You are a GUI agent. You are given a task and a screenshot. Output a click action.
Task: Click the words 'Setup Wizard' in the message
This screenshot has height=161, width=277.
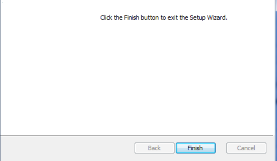point(208,18)
